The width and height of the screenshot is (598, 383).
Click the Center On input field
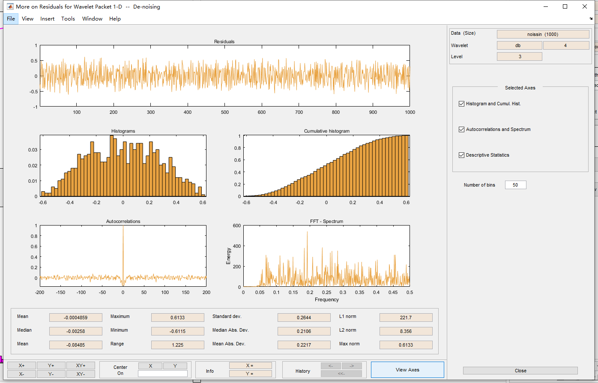163,374
